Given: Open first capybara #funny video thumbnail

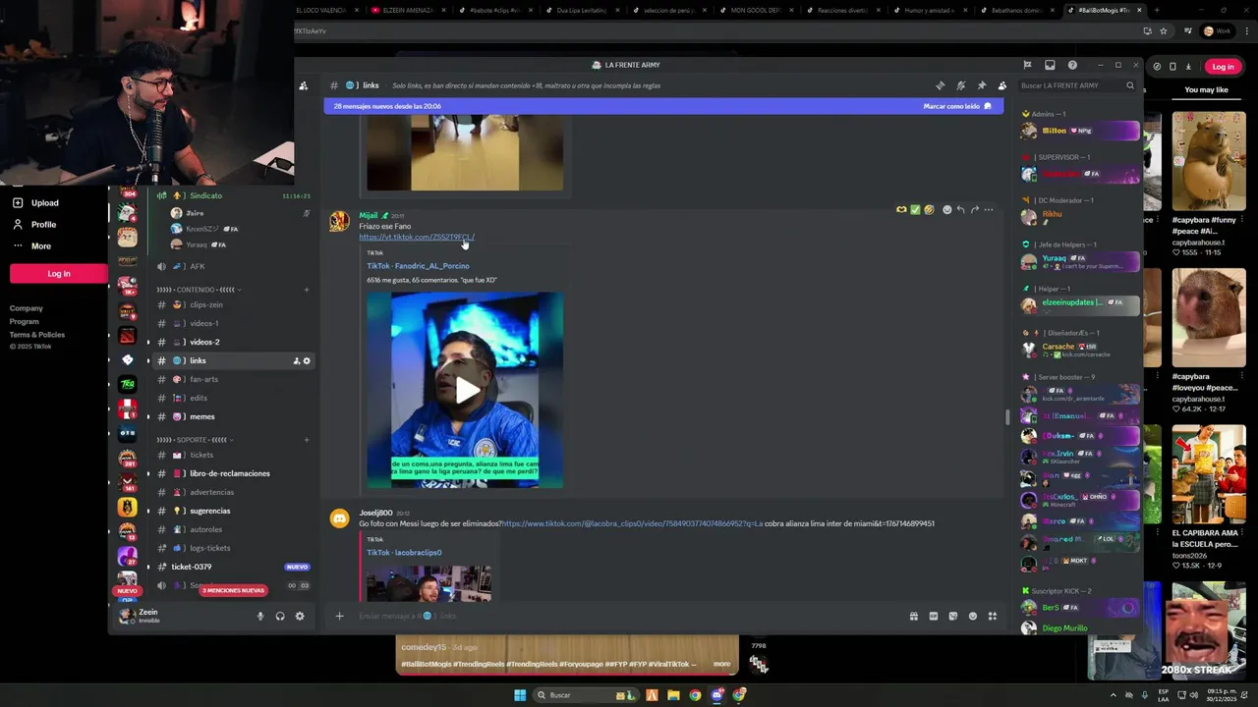Looking at the screenshot, I should tap(1209, 161).
